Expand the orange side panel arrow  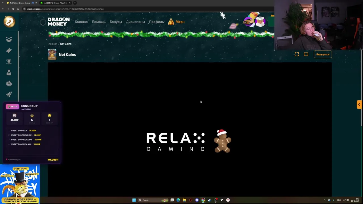tap(359, 105)
